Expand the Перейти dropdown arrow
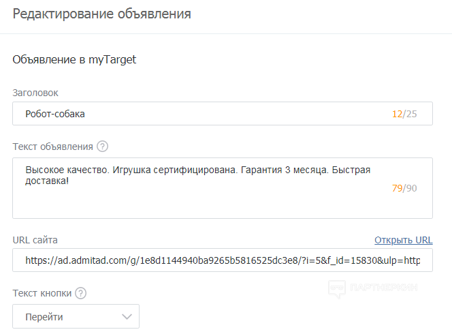Viewport: 452px width, 334px height. pyautogui.click(x=127, y=317)
